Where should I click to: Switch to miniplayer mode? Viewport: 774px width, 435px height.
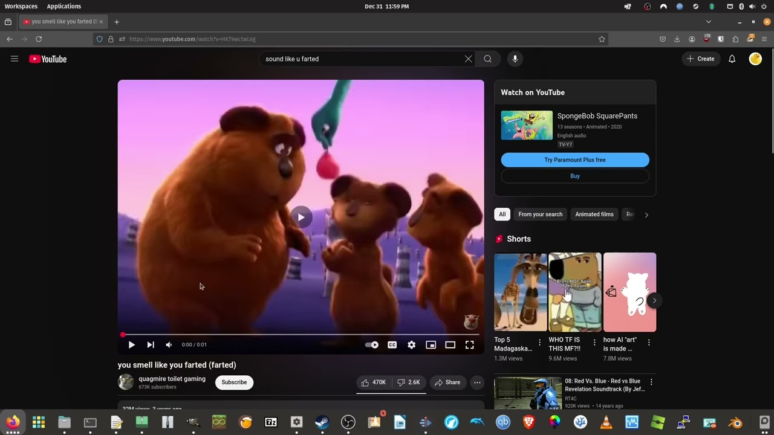[x=431, y=344]
